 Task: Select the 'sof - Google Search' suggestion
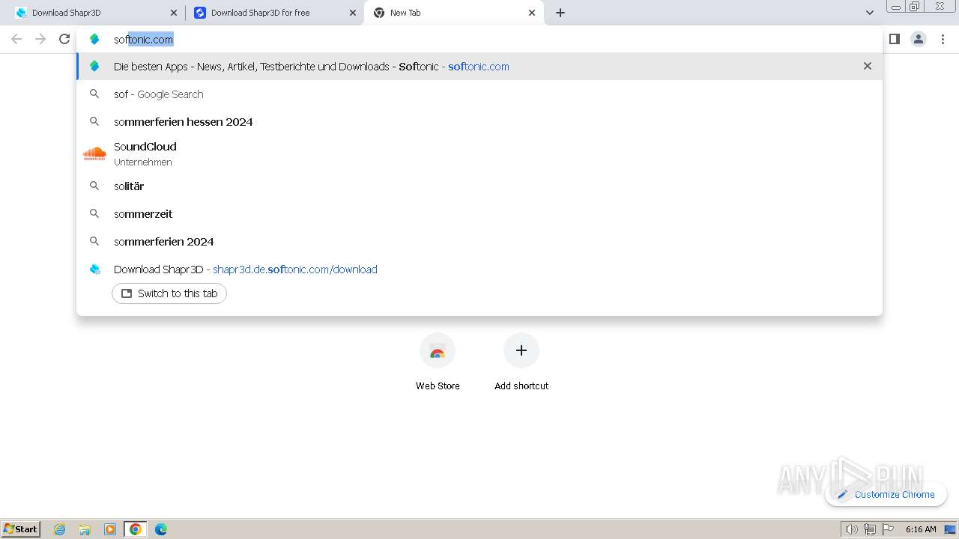[479, 94]
